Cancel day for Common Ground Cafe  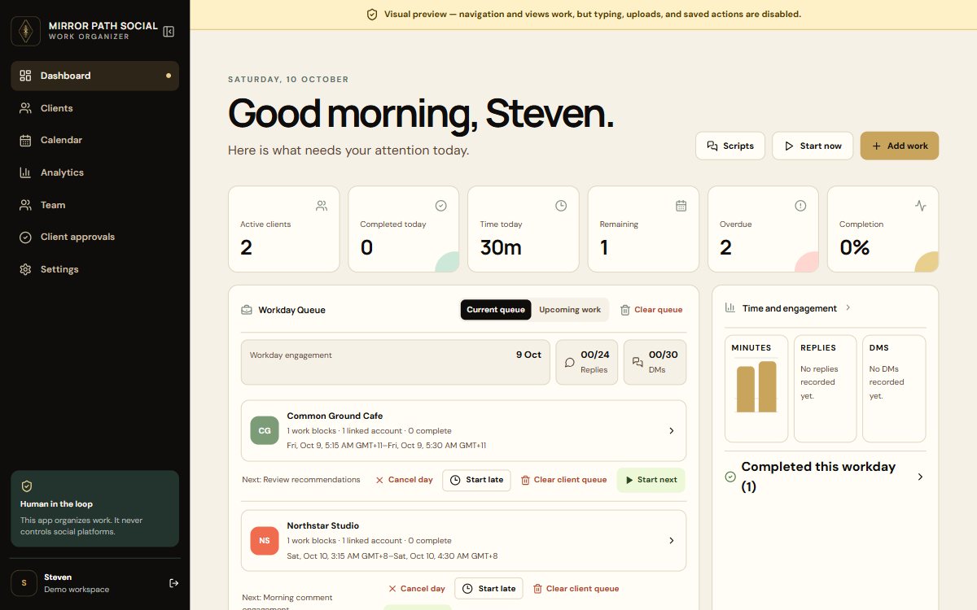[404, 480]
